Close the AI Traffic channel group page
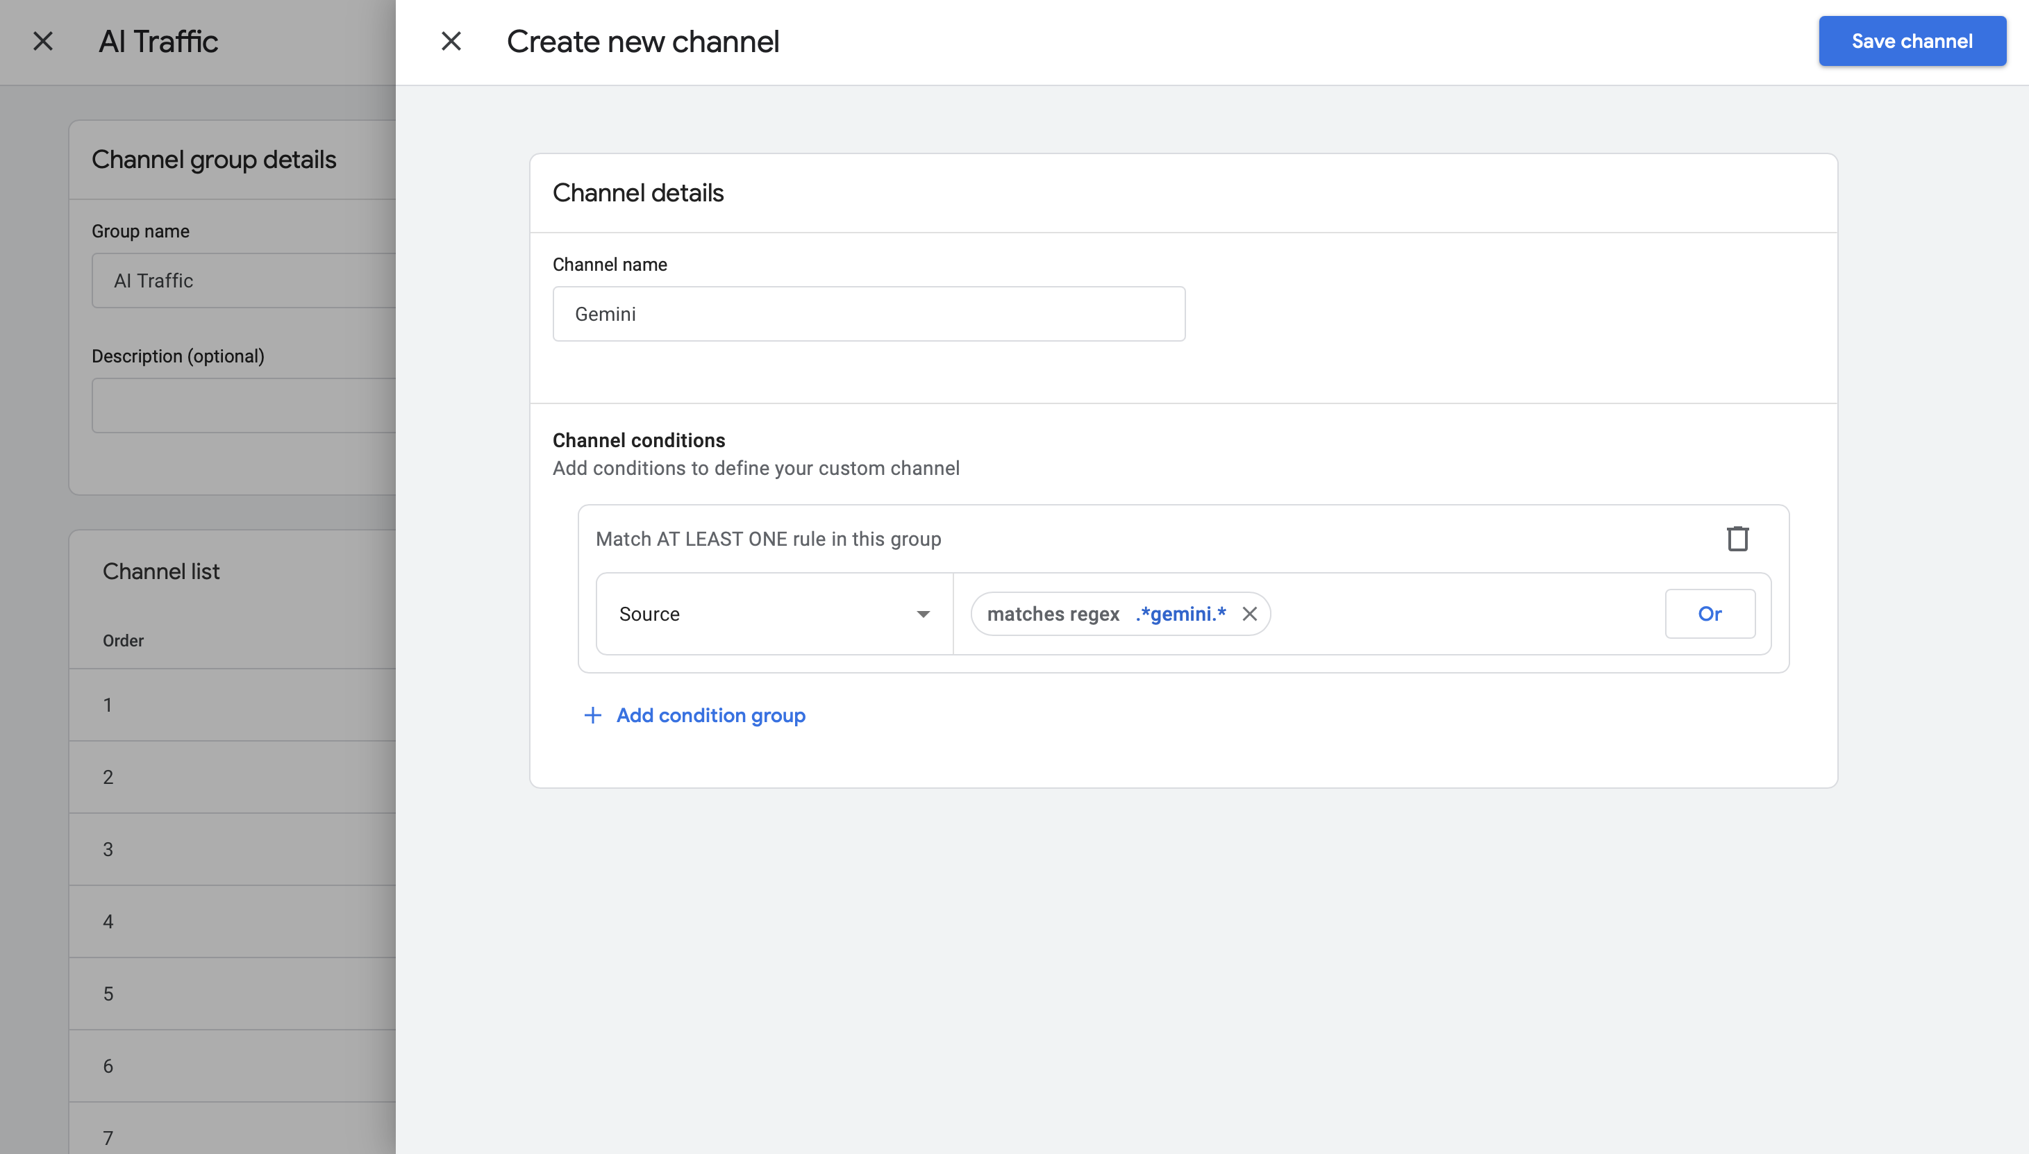 43,41
